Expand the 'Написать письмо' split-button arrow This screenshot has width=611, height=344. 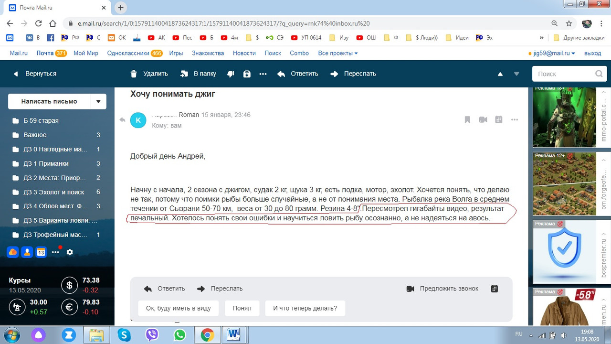point(98,101)
